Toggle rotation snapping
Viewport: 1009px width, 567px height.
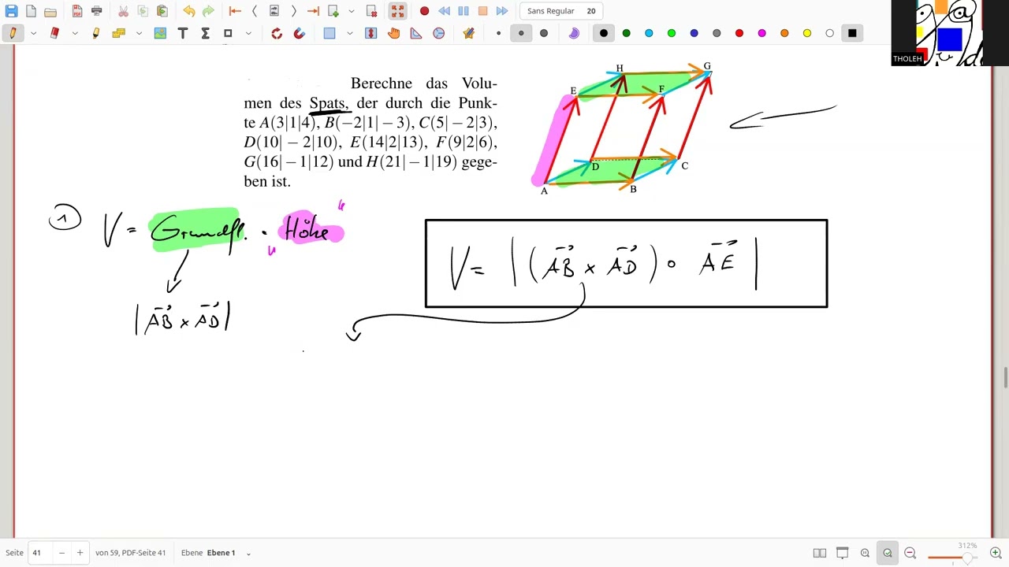pos(277,33)
